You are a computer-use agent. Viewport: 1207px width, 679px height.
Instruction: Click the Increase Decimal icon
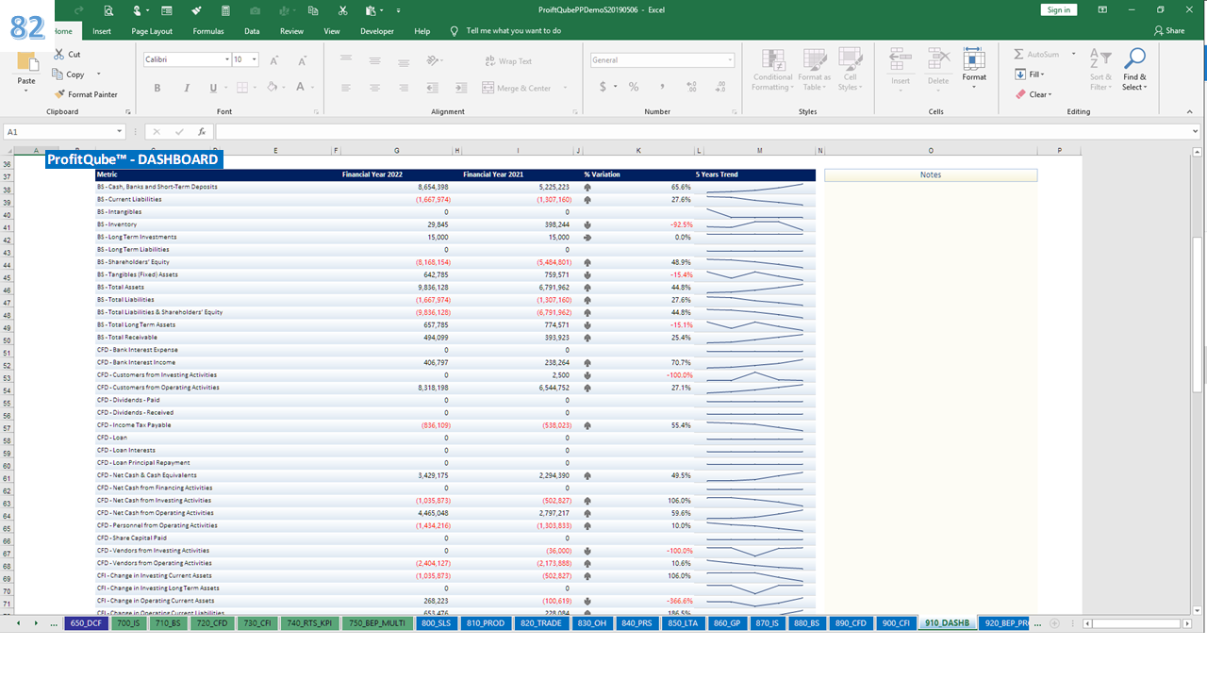point(692,87)
